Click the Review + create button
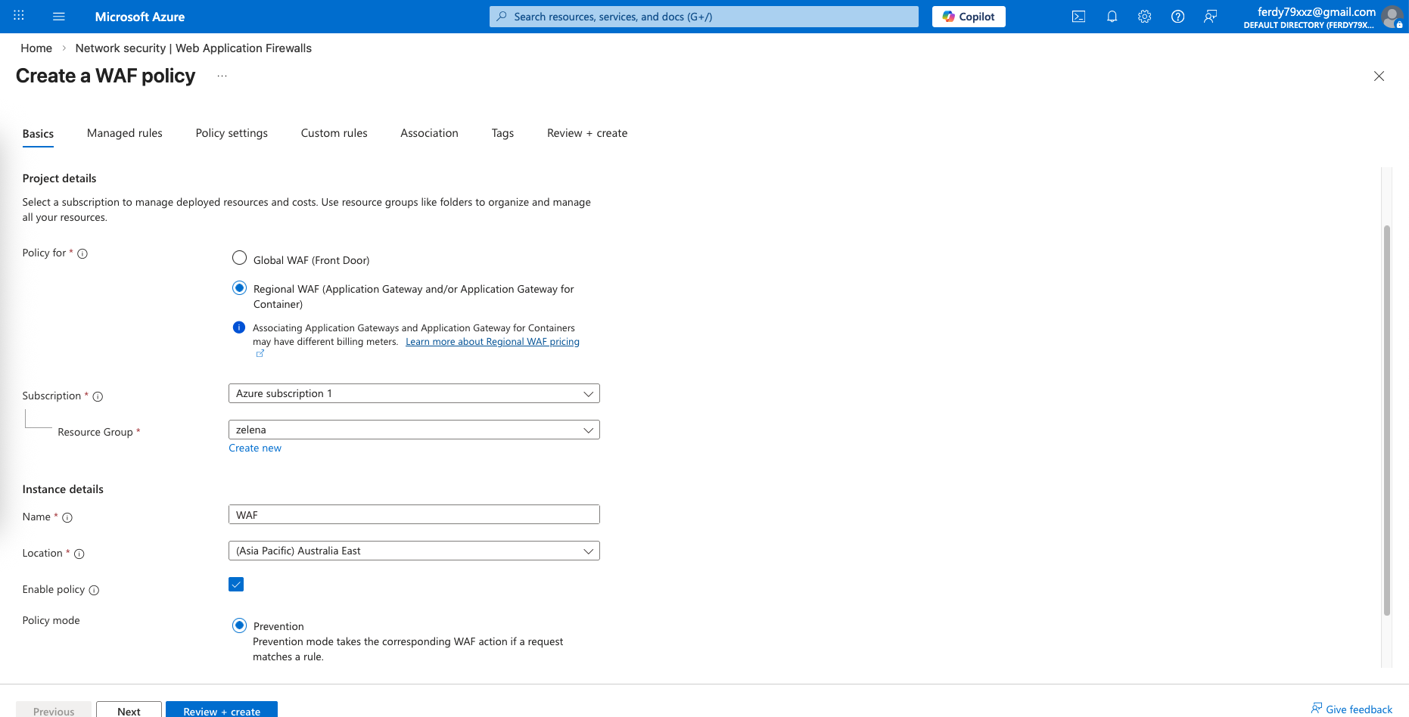 [x=221, y=711]
